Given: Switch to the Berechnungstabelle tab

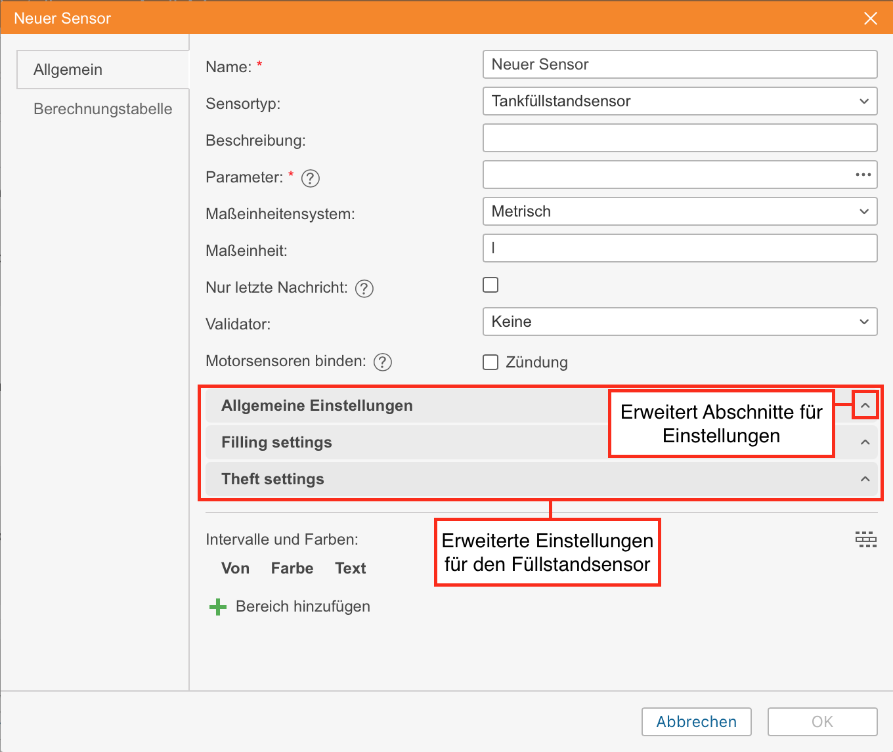Looking at the screenshot, I should tap(102, 109).
